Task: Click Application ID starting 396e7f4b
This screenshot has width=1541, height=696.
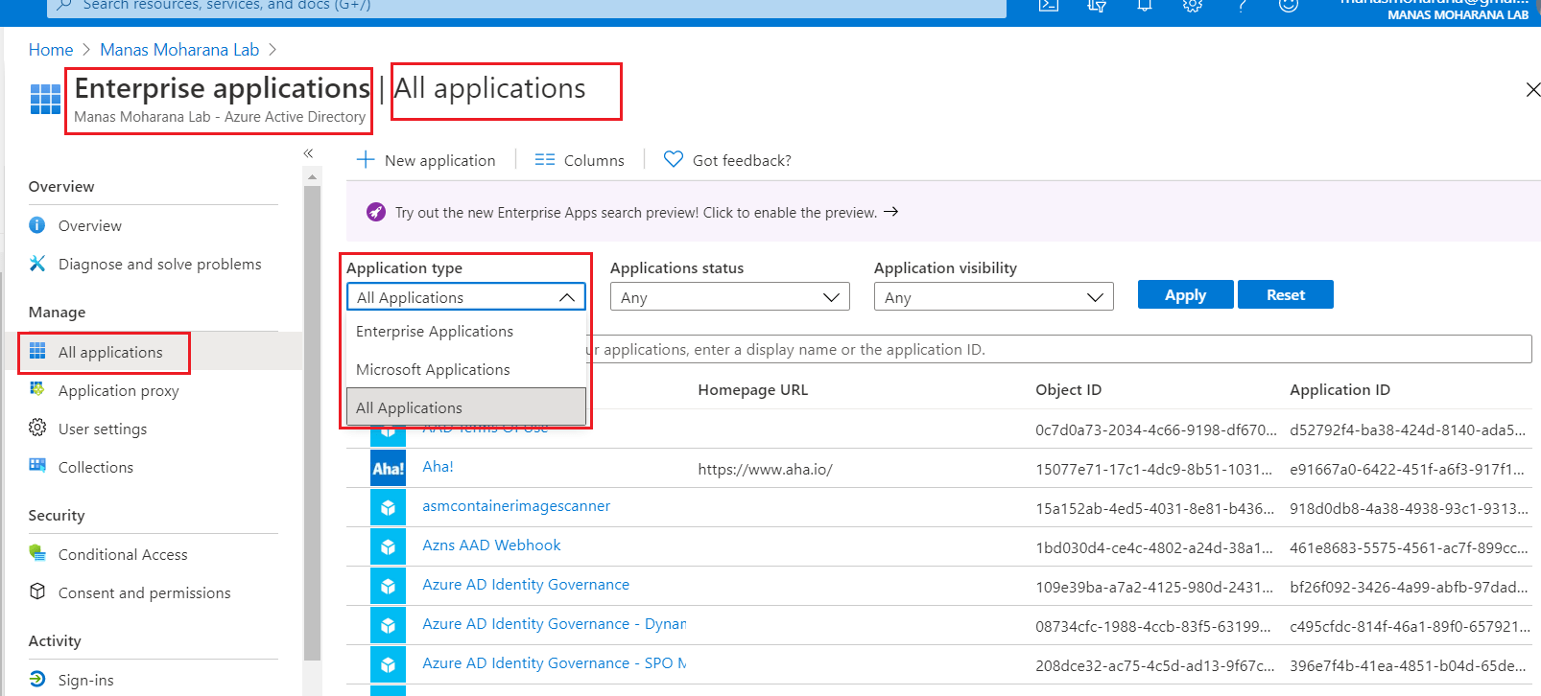Action: 1408,666
